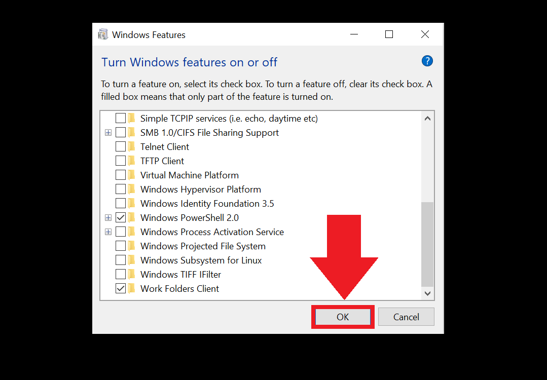
Task: Enable the Telnet Client checkbox
Action: pos(120,146)
